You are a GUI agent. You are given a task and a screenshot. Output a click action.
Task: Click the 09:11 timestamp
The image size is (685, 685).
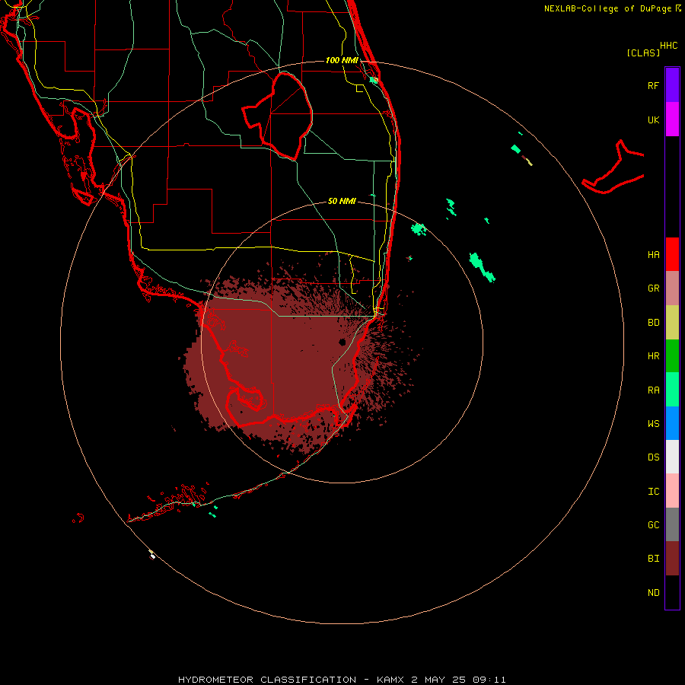click(x=489, y=680)
